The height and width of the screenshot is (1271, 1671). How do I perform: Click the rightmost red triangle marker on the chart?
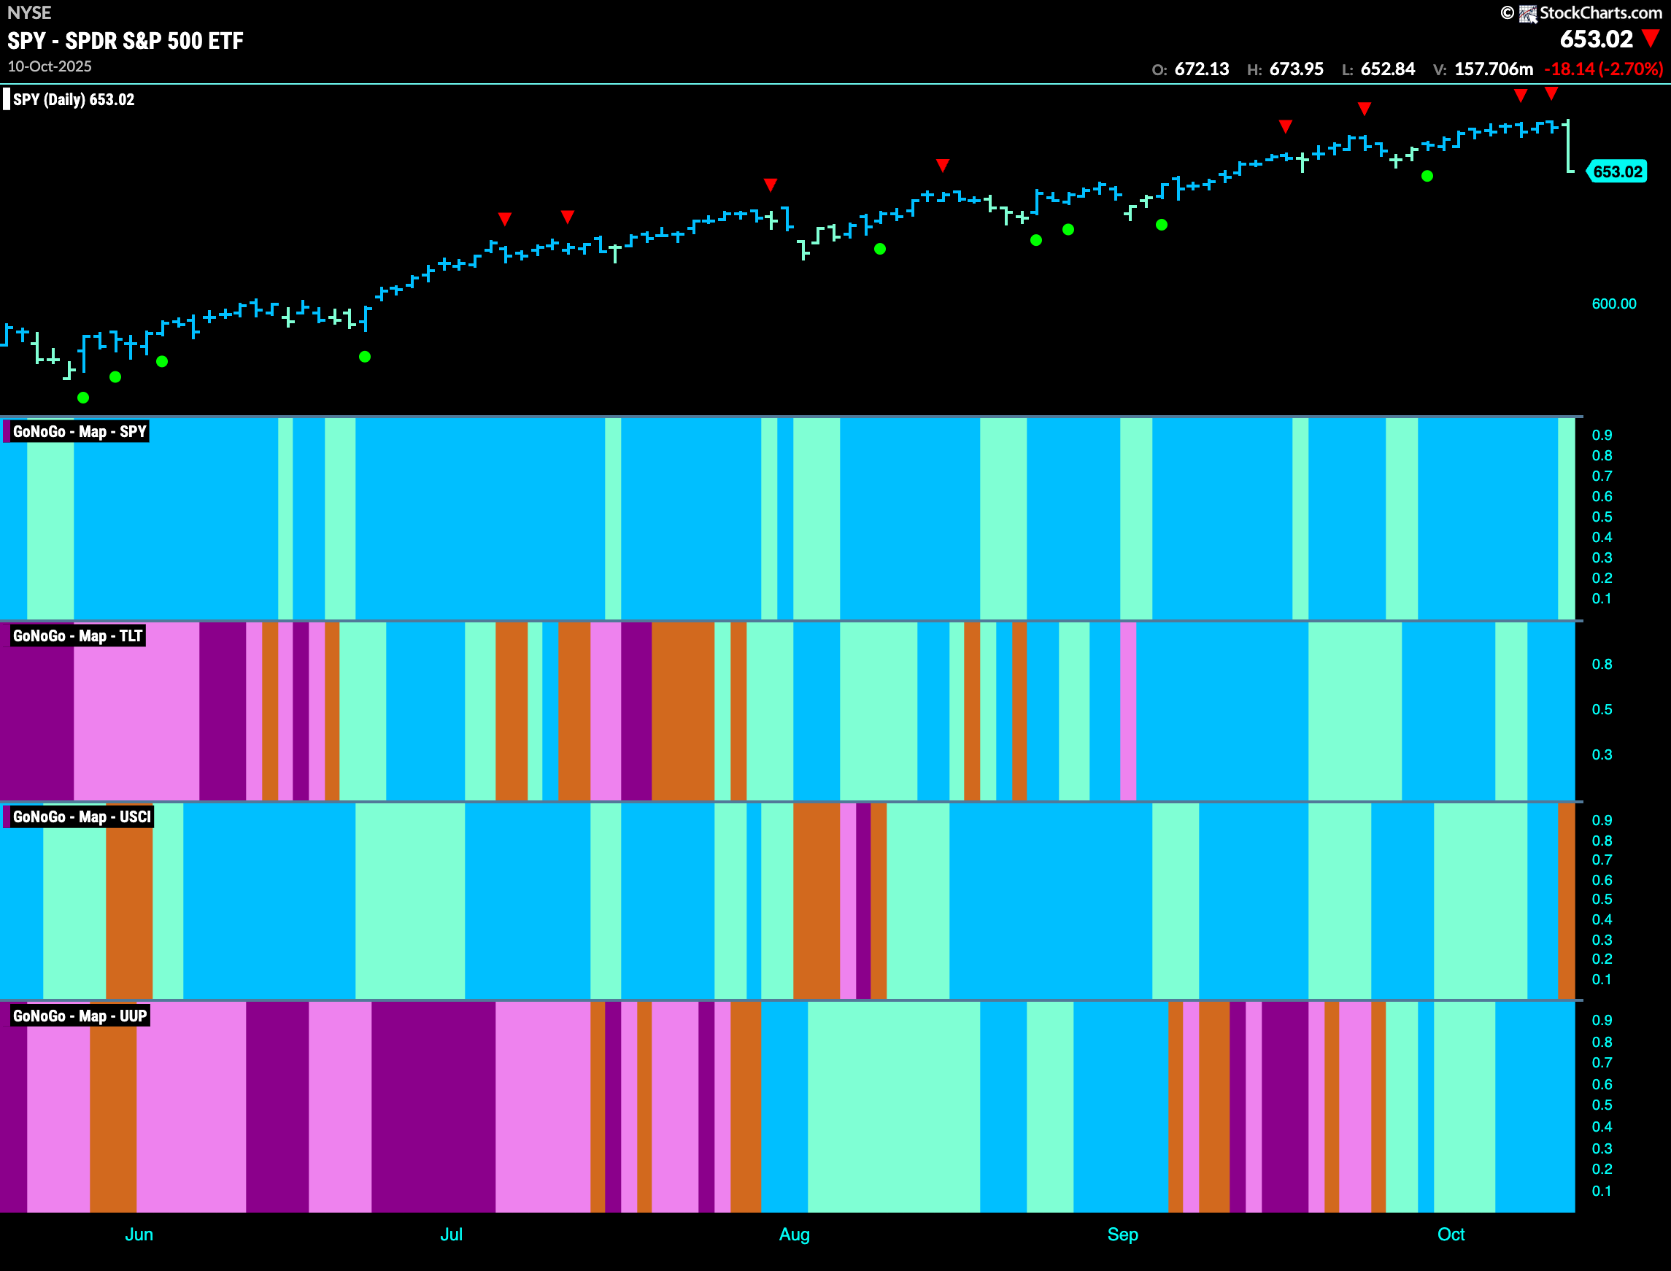tap(1551, 94)
